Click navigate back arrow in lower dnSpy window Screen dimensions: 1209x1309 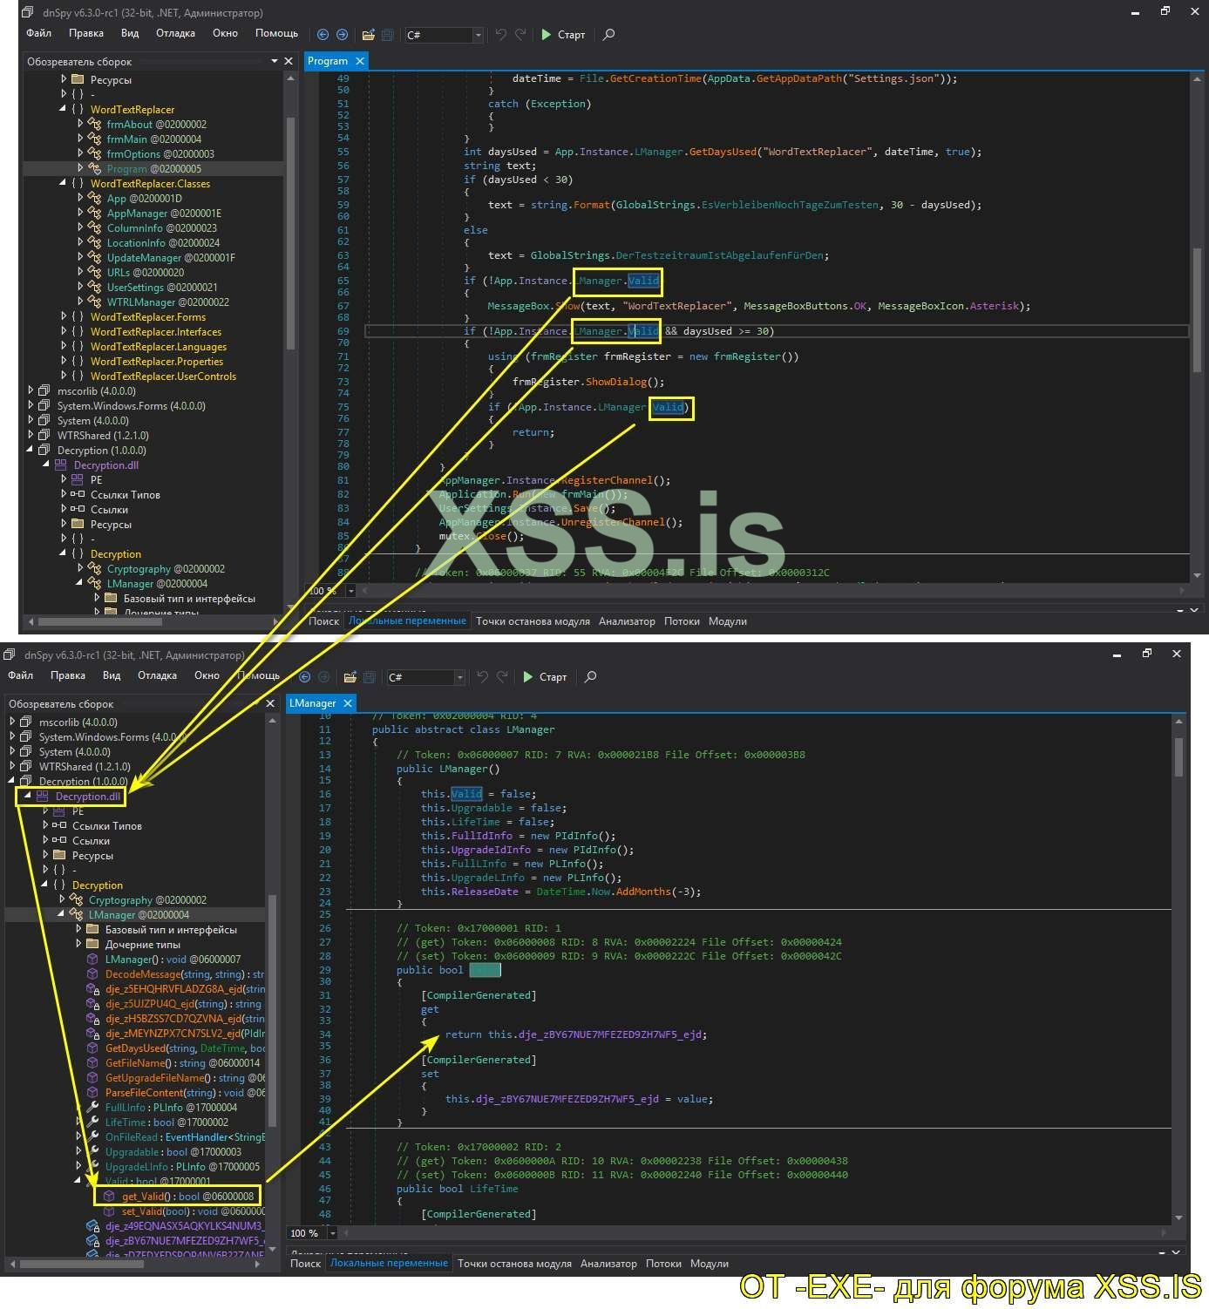tap(304, 677)
